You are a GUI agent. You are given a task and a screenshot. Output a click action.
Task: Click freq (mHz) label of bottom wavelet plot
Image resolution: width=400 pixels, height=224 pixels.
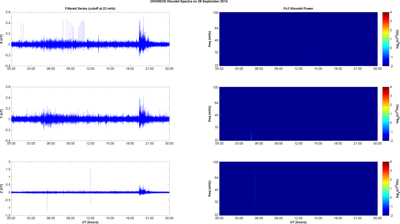(x=210, y=189)
